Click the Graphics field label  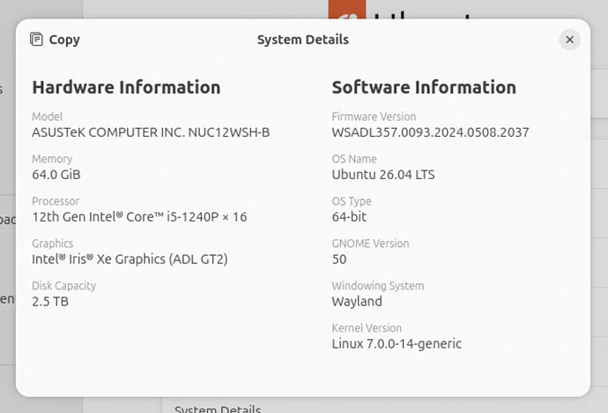(53, 244)
